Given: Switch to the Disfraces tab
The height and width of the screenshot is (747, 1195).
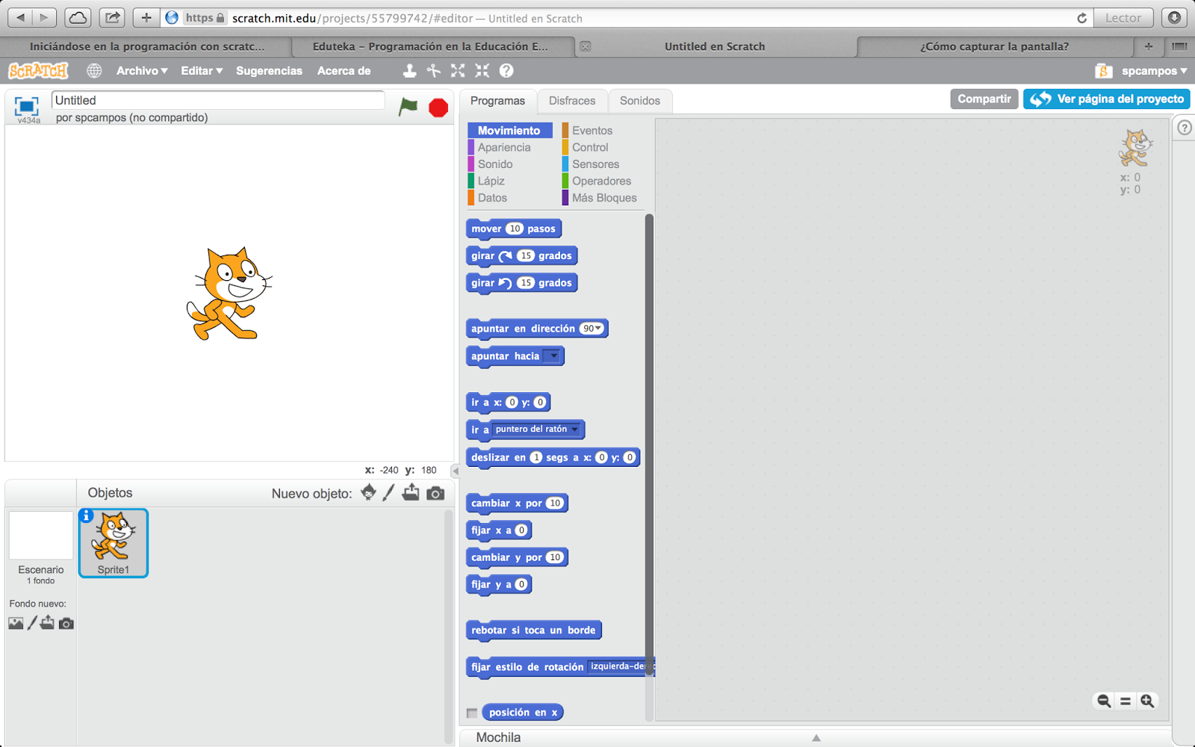Looking at the screenshot, I should (572, 101).
